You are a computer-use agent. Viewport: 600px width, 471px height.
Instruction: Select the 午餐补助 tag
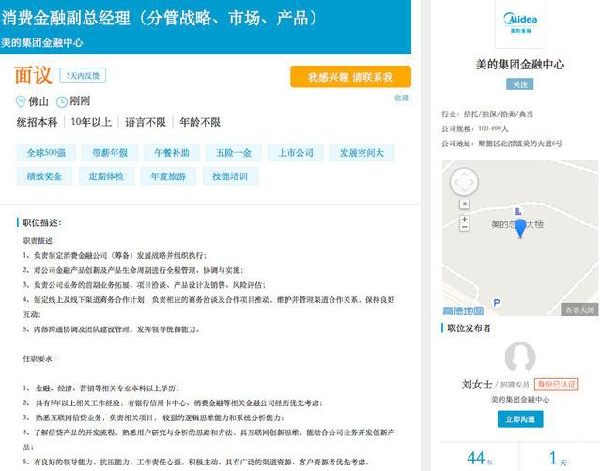tap(172, 153)
